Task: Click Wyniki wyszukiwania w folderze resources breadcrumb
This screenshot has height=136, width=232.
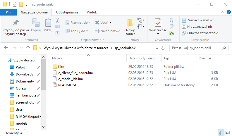Action: click(76, 48)
